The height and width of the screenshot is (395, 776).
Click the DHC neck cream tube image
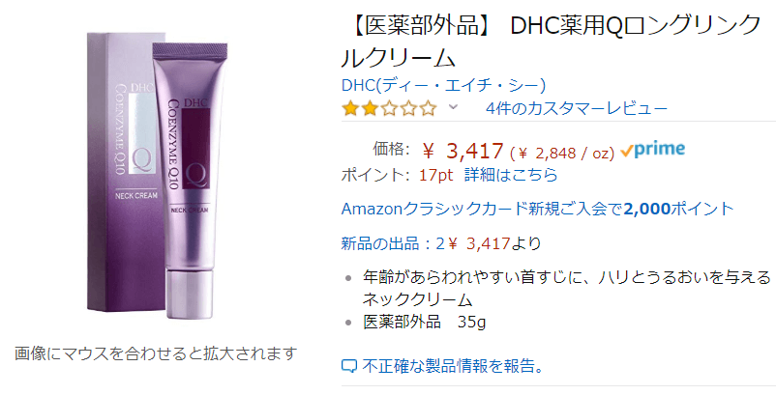pos(191,181)
